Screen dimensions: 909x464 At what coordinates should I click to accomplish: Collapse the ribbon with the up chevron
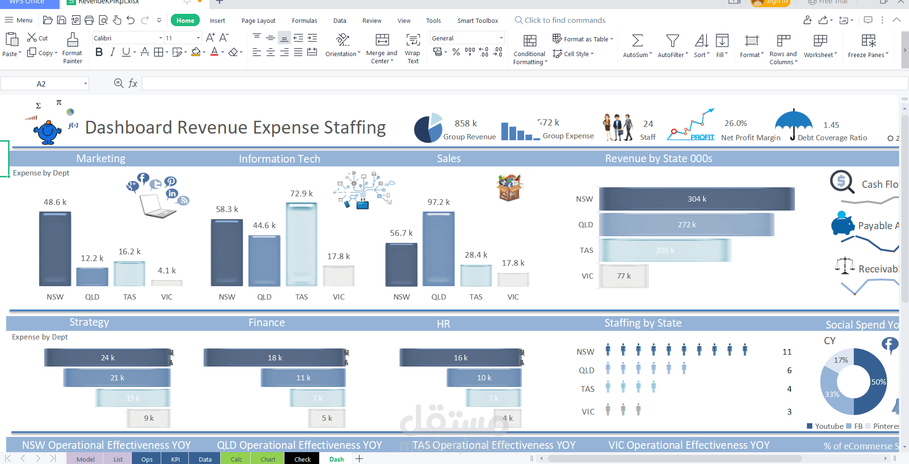point(896,20)
